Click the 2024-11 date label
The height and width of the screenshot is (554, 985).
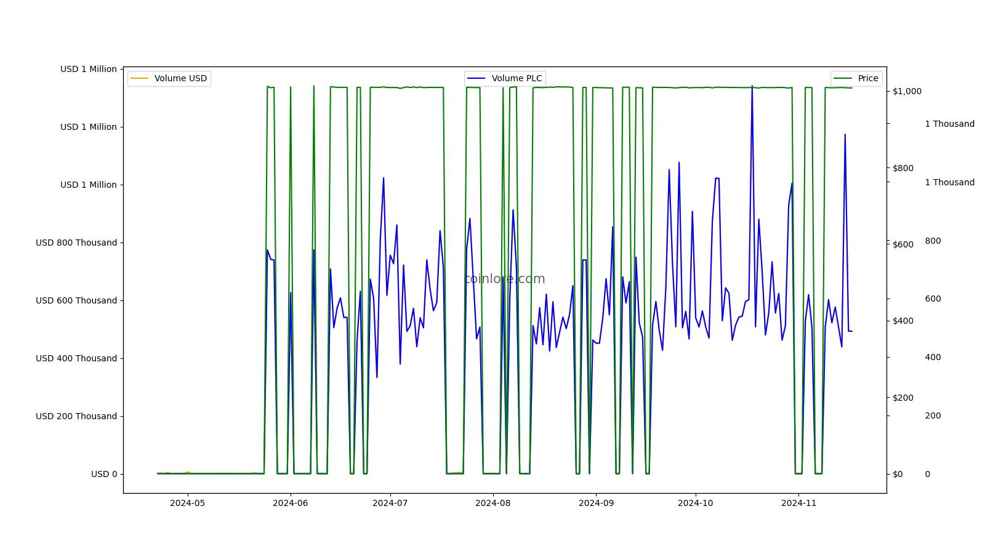(798, 503)
